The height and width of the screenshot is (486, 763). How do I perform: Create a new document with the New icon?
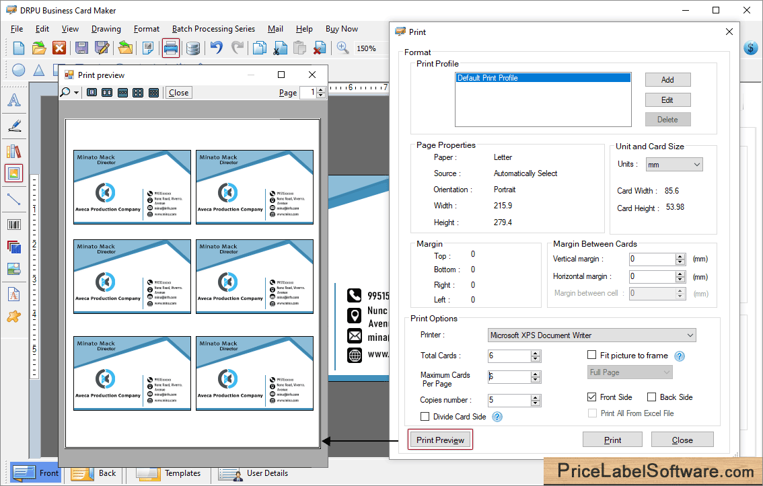(x=18, y=48)
